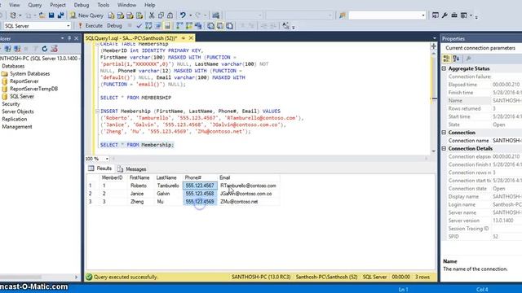The height and width of the screenshot is (293, 522).
Task: Open the Tools menu
Action: (104, 5)
